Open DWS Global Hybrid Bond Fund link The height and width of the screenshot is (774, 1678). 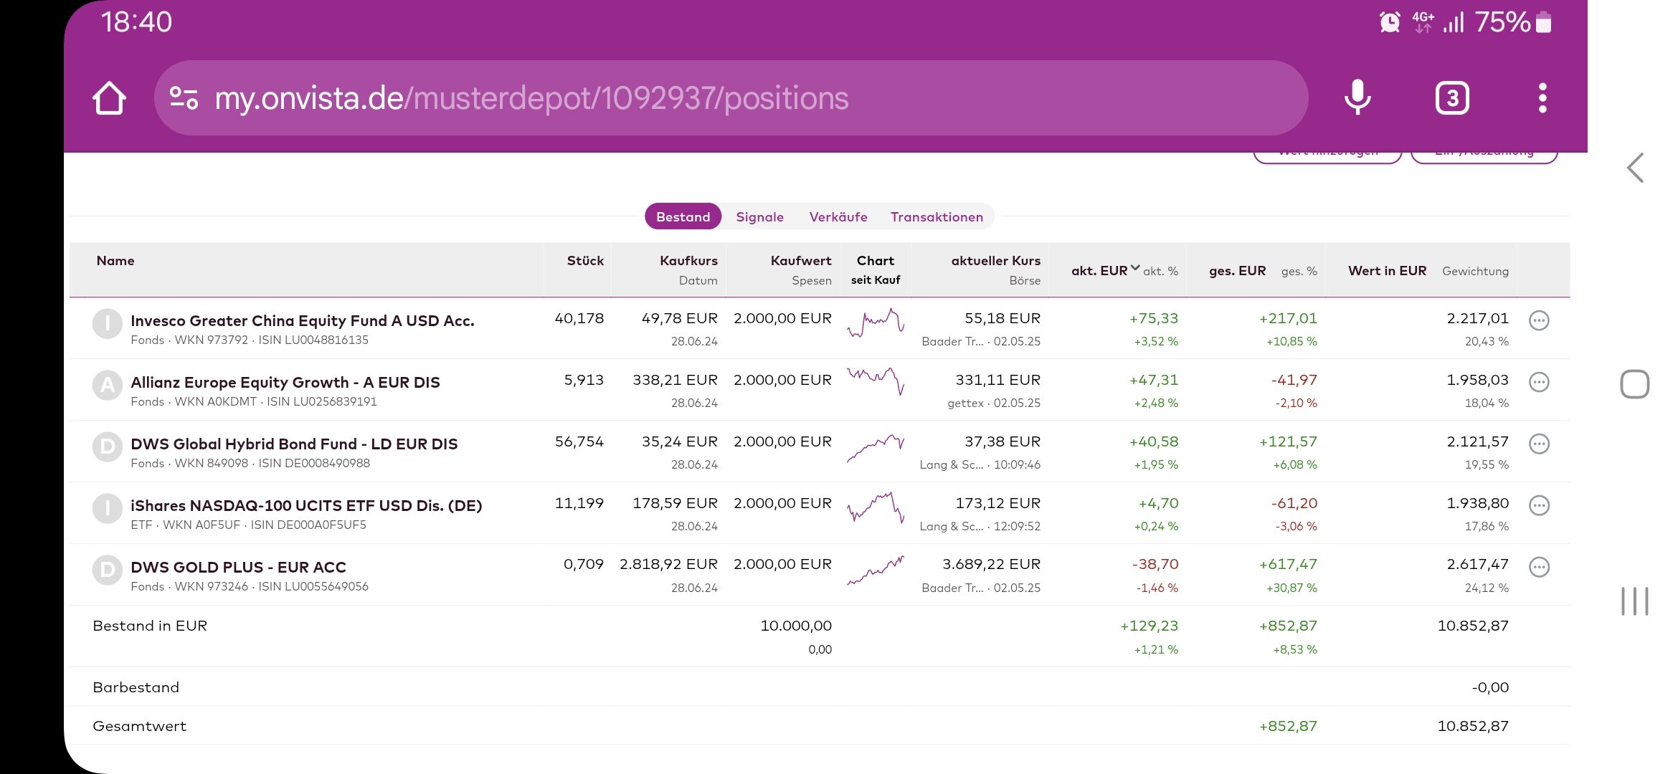click(x=294, y=444)
